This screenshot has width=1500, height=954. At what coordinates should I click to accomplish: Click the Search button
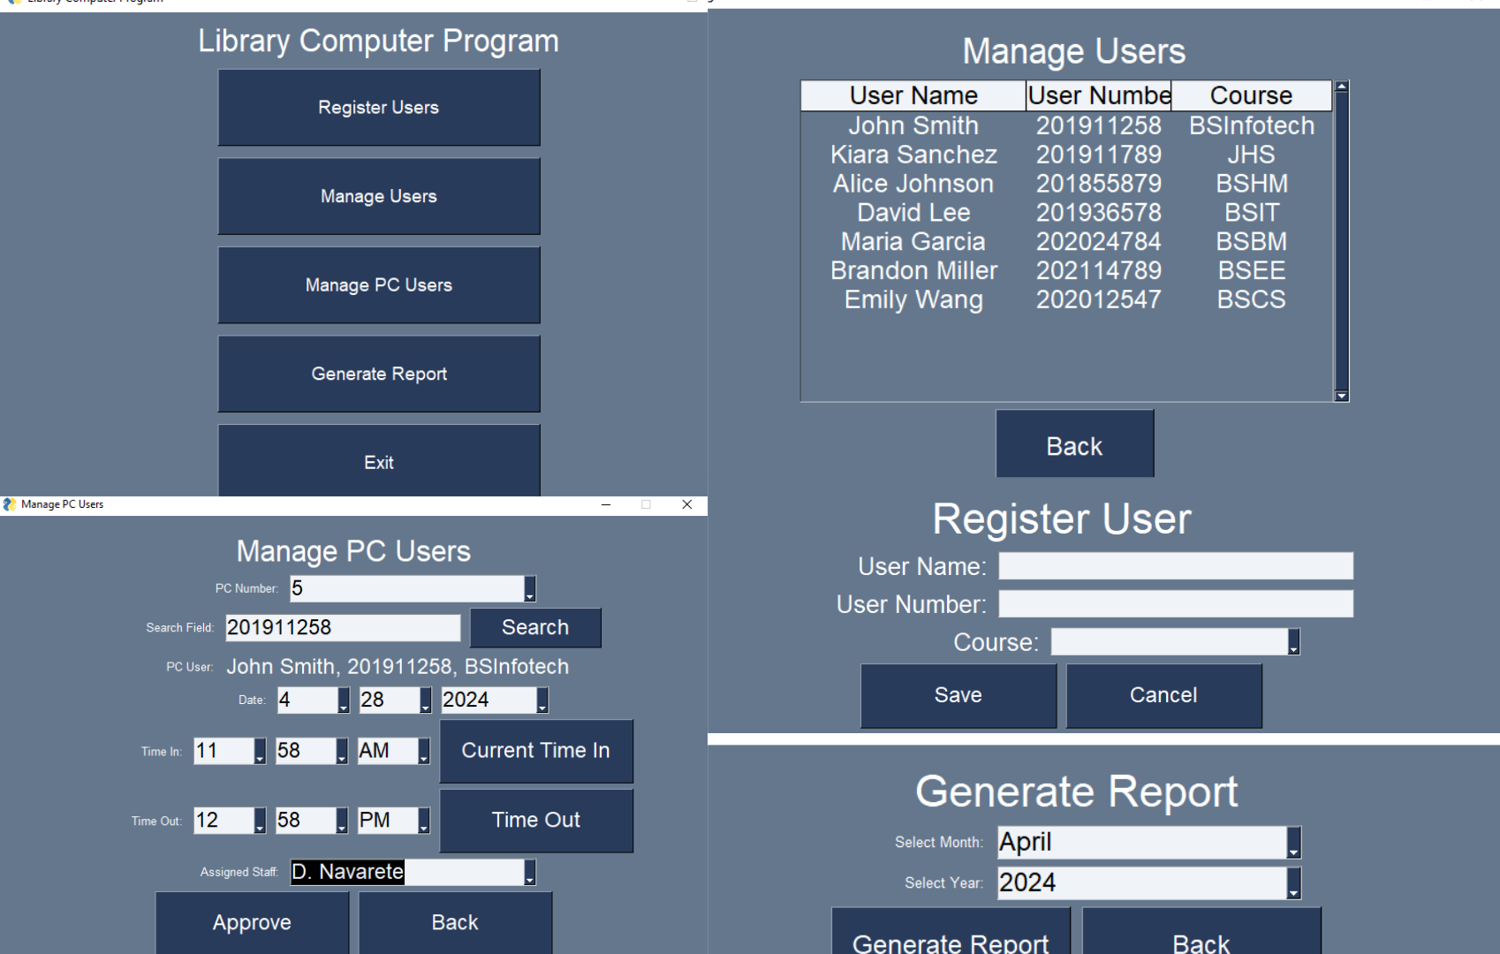point(535,627)
